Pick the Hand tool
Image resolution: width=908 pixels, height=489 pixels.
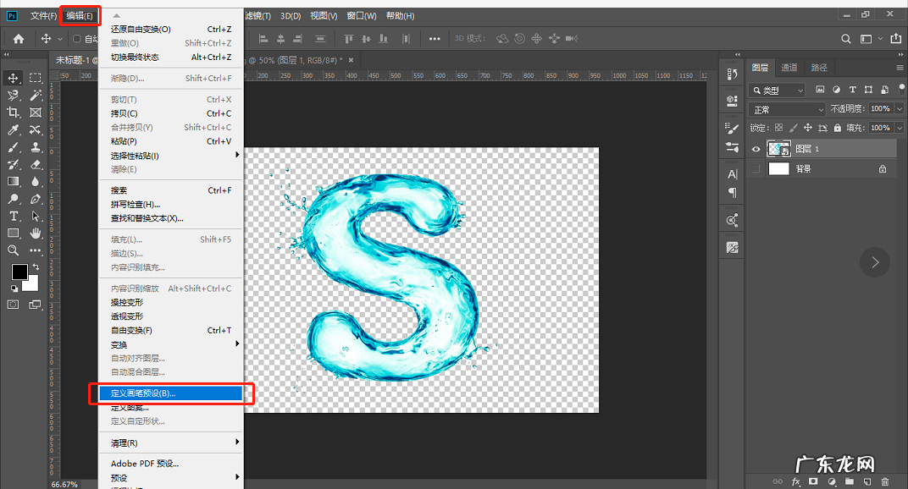coord(36,234)
